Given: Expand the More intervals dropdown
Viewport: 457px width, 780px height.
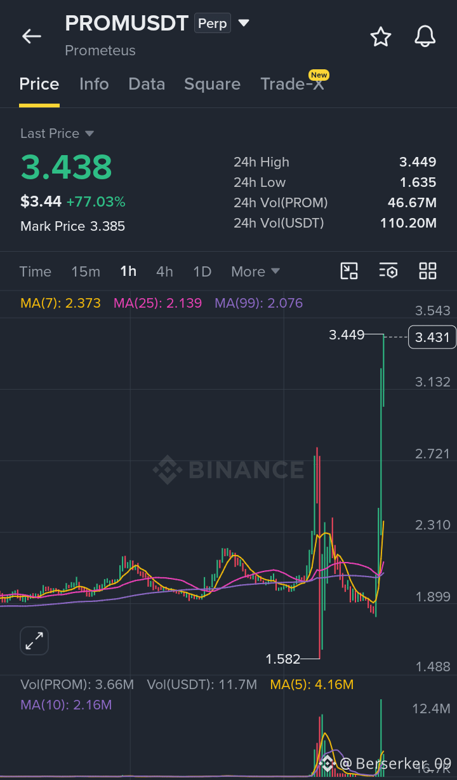Looking at the screenshot, I should click(256, 271).
